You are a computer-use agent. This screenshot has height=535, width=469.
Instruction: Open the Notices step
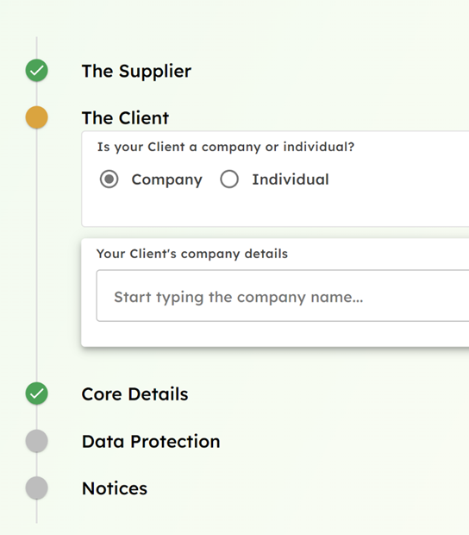[x=115, y=488]
